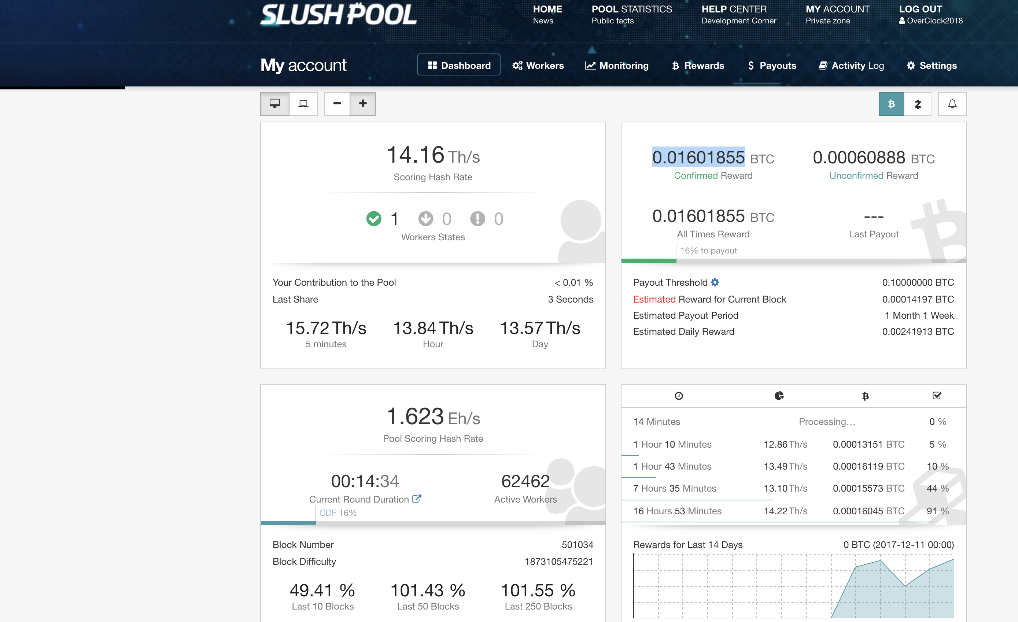
Task: Click the Bitcoin column header icon
Action: pos(865,396)
